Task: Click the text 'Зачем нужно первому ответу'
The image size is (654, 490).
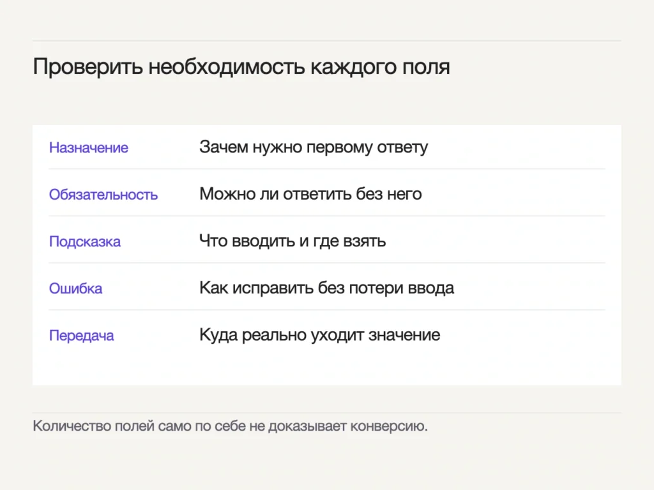Action: pos(314,147)
